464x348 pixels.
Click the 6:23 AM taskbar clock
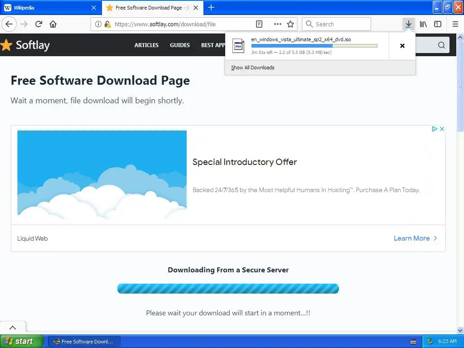447,341
